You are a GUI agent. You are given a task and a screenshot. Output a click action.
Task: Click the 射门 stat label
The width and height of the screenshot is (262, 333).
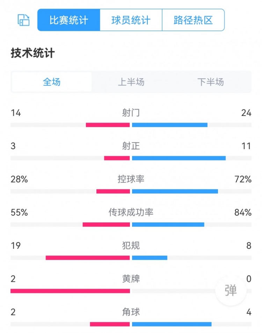[131, 113]
